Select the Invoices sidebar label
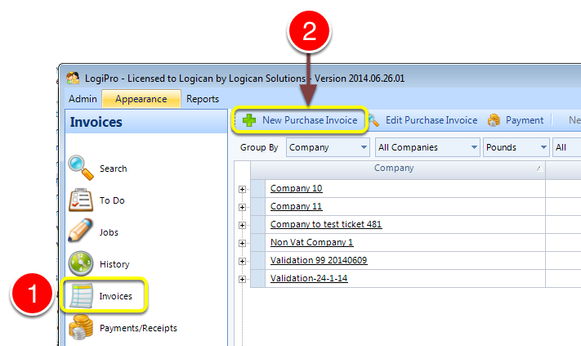The image size is (581, 346). click(115, 296)
